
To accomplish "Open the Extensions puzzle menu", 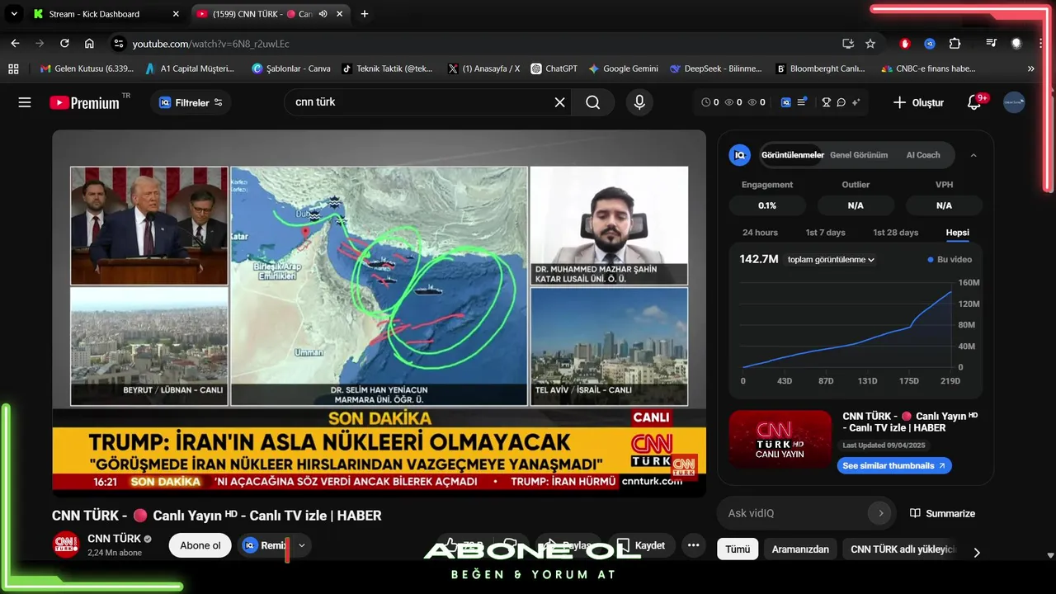I will [x=955, y=43].
